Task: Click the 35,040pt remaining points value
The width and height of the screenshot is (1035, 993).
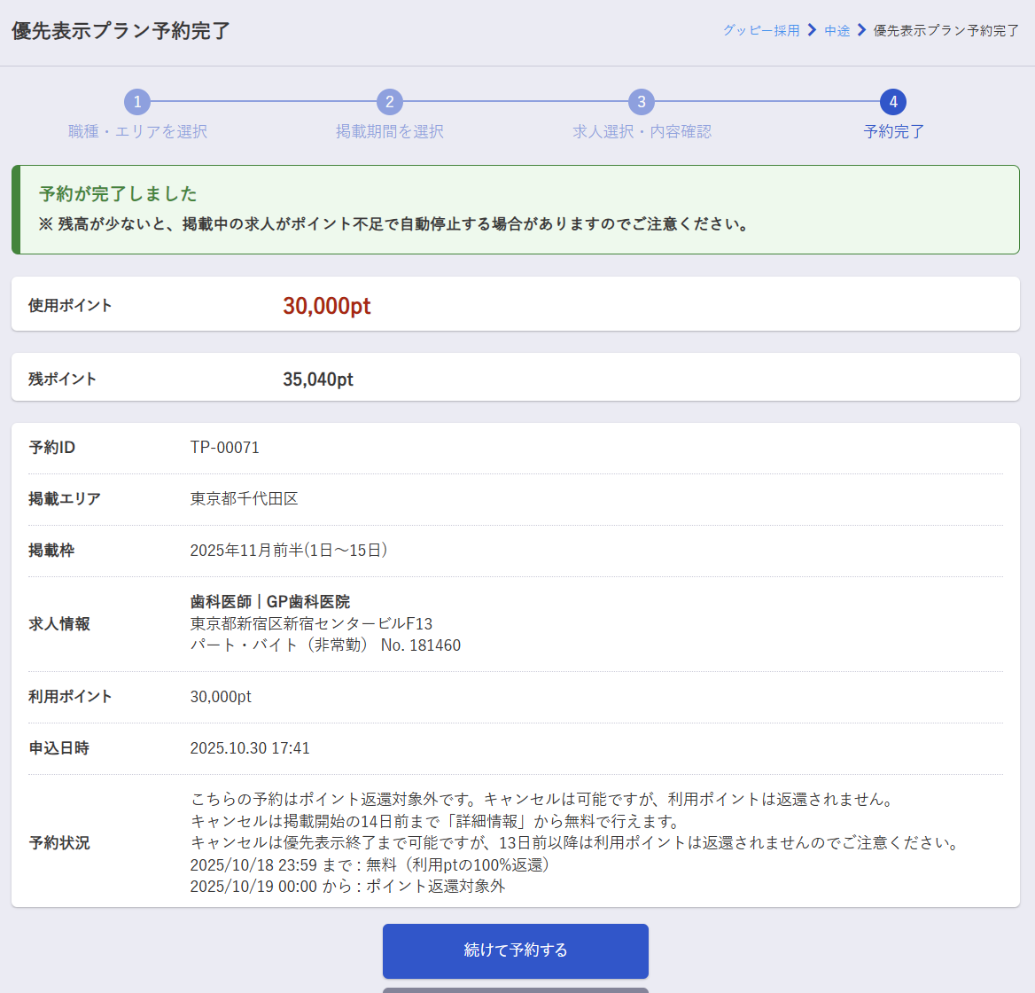Action: point(317,379)
